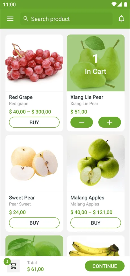The width and height of the screenshot is (130, 276).
Task: View the Malang Apples product image
Action: click(x=96, y=163)
